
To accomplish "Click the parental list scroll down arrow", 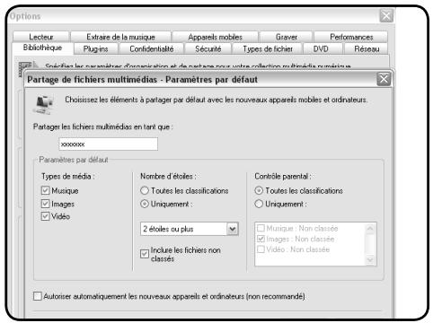I will pos(370,260).
